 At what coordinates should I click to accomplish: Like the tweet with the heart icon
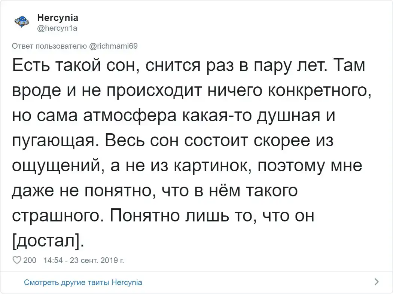coord(17,260)
